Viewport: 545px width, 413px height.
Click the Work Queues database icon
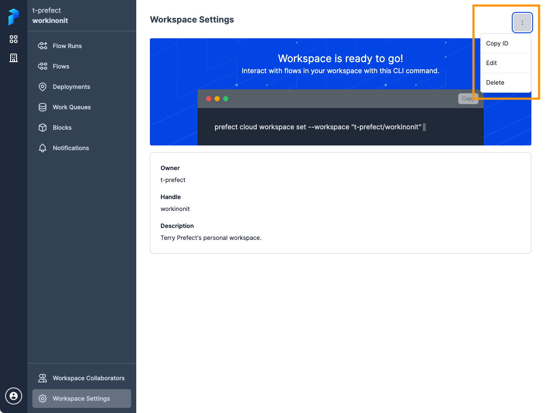(43, 107)
